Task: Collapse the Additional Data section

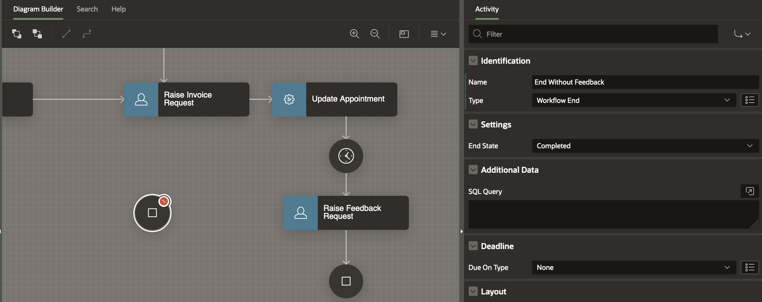Action: (473, 170)
